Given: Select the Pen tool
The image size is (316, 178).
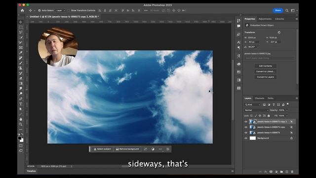Looking at the screenshot, I should coord(21,99).
